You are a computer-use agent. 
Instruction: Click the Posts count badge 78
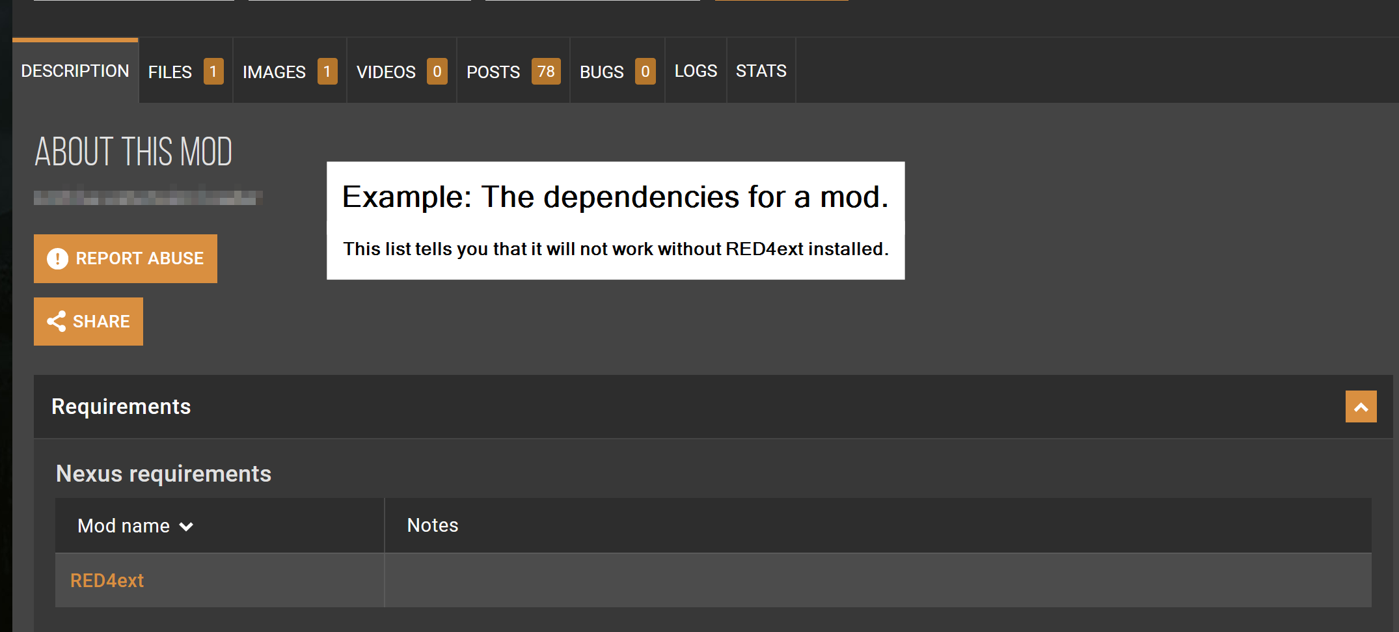[546, 72]
